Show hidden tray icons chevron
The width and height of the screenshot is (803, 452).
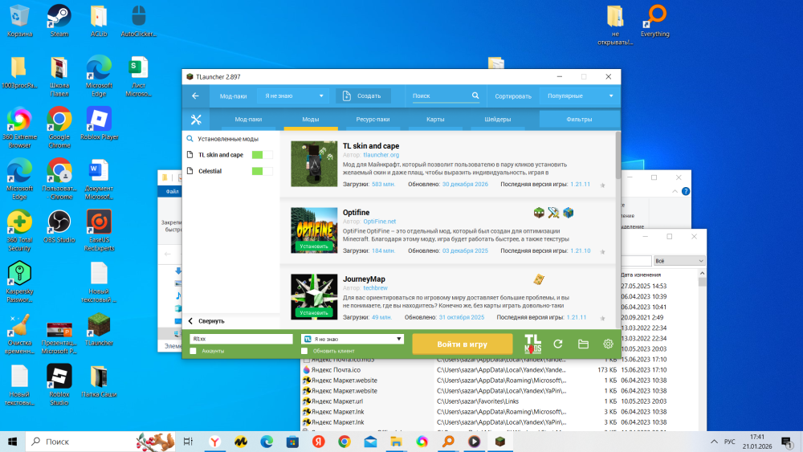[x=714, y=442]
